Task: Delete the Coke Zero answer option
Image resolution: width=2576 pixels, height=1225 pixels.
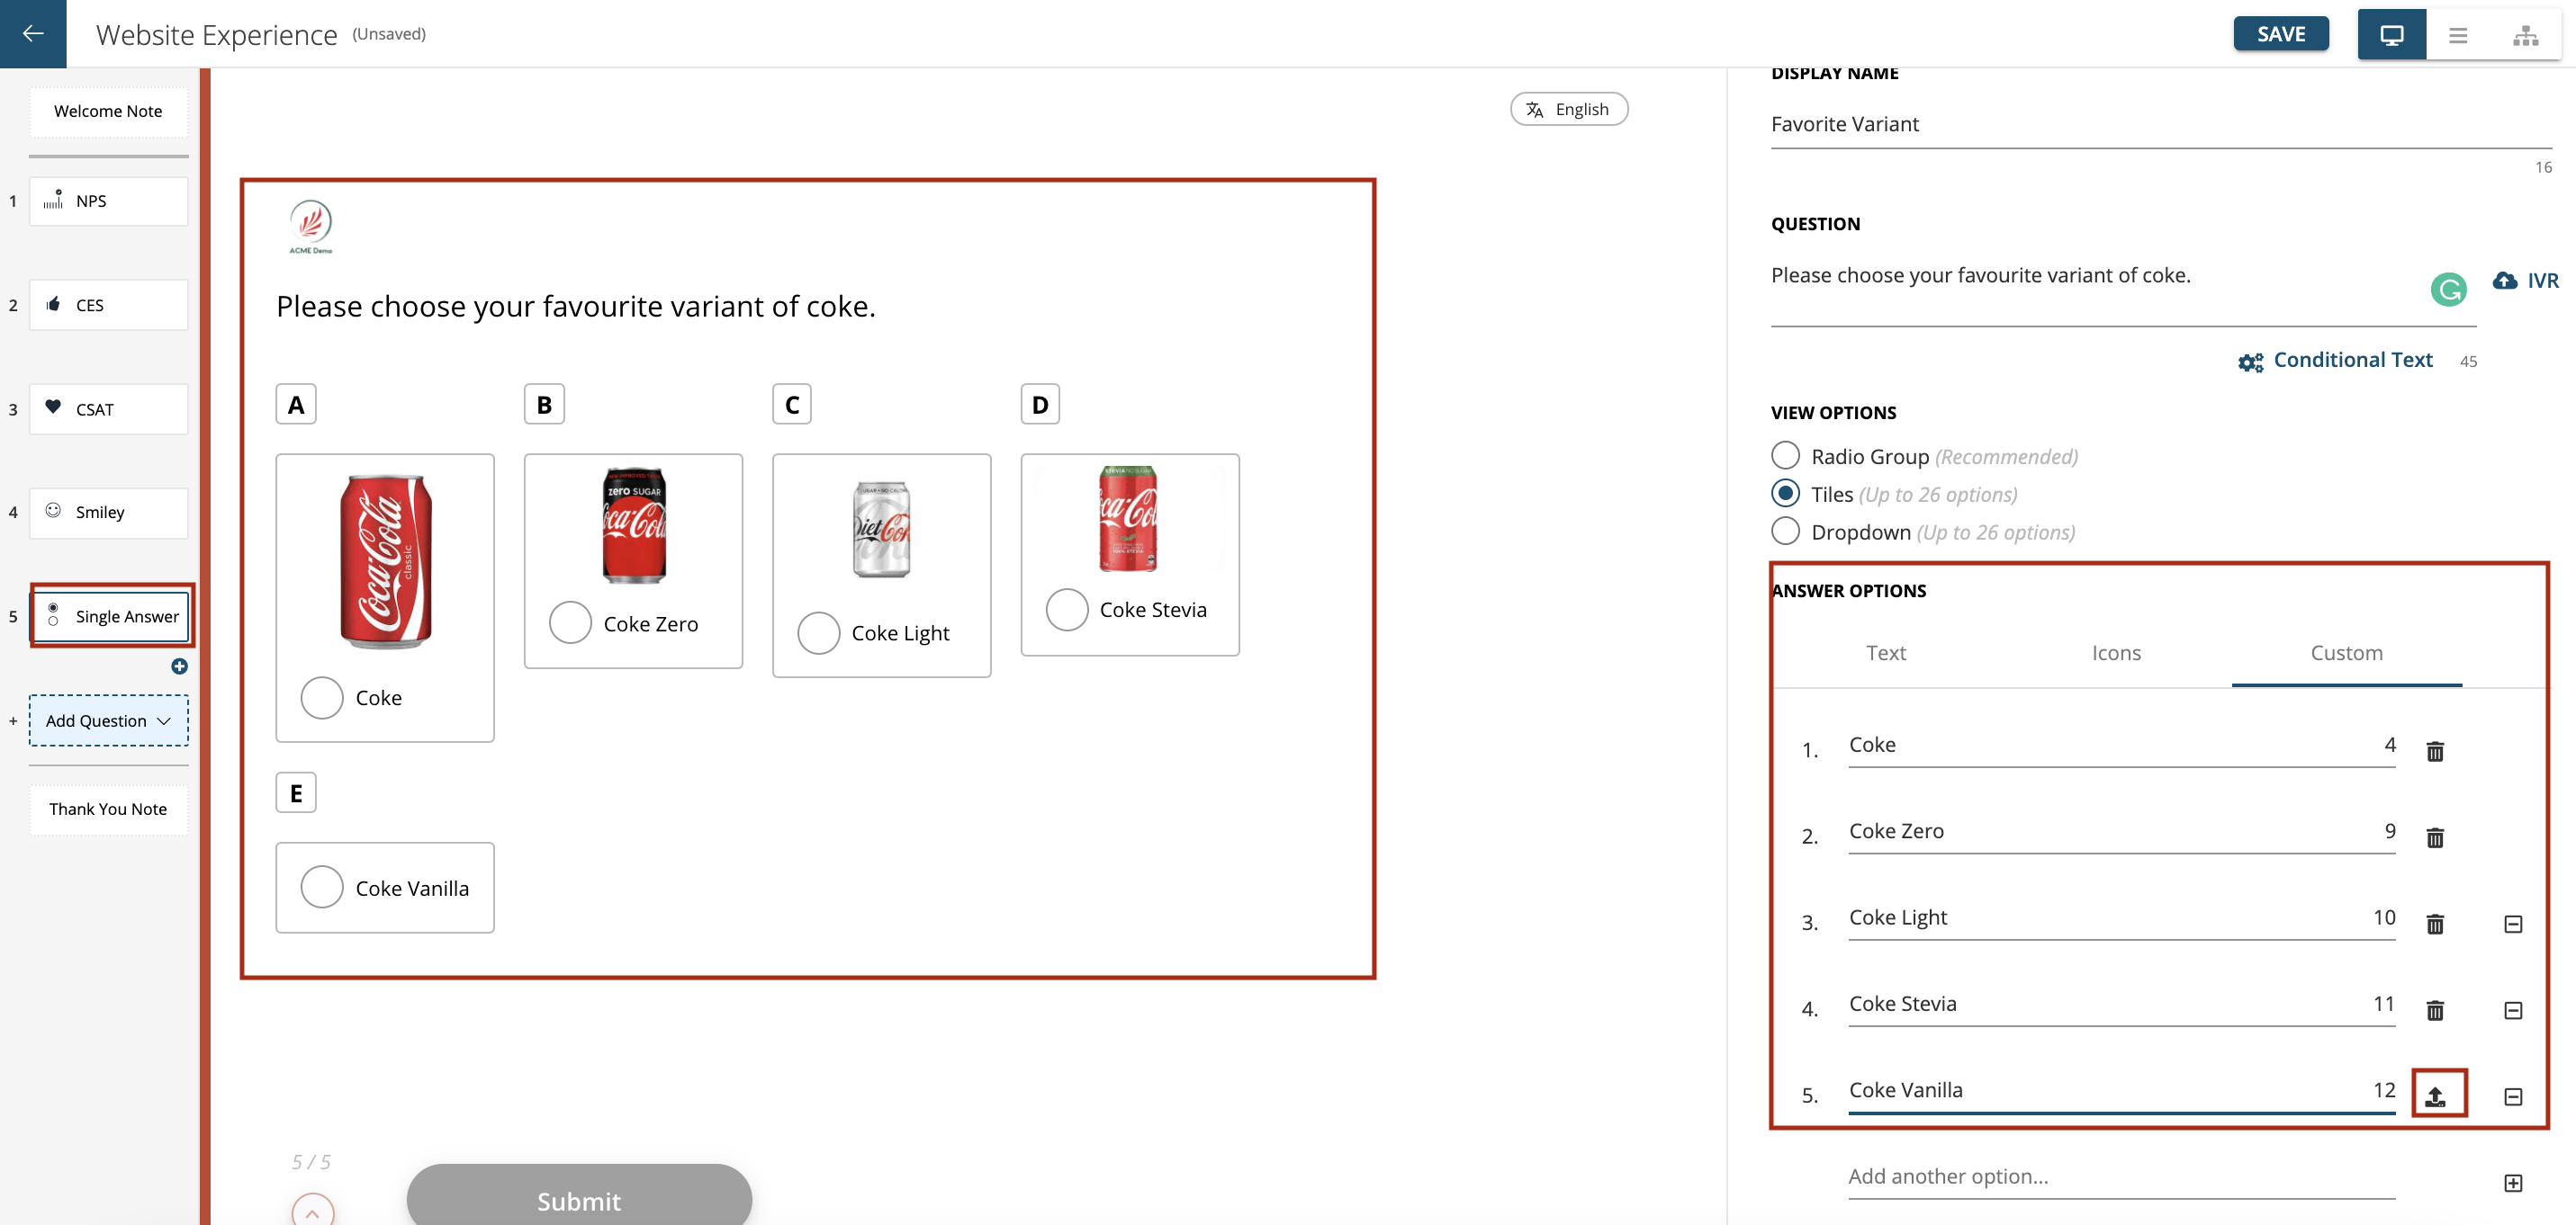Action: pos(2435,837)
